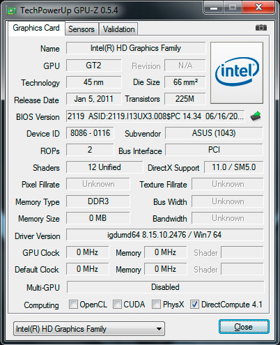
Task: Click the Default Clock row Shader field
Action: pos(242,269)
